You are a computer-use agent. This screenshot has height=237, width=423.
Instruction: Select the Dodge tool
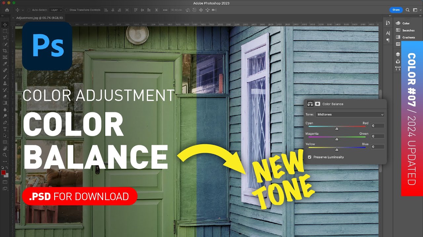[5, 116]
